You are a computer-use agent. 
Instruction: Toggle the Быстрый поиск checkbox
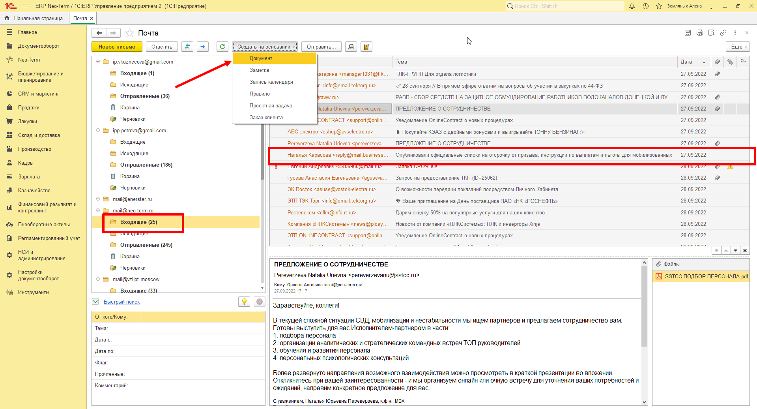[95, 302]
